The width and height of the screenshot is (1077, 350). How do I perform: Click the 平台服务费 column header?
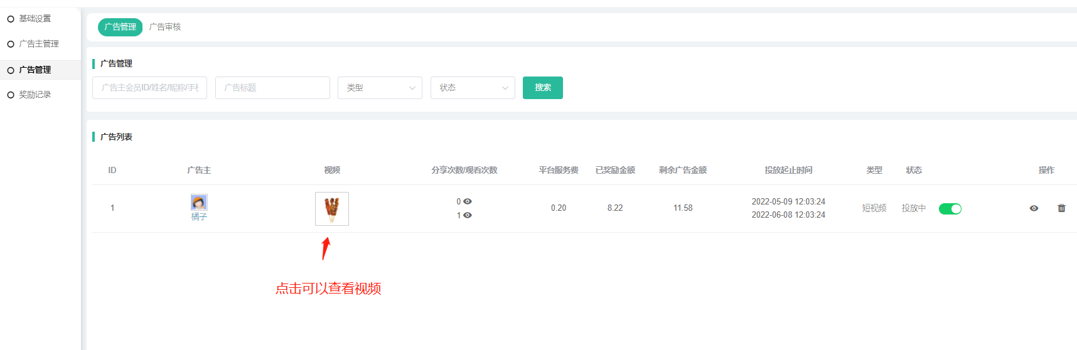tap(559, 170)
